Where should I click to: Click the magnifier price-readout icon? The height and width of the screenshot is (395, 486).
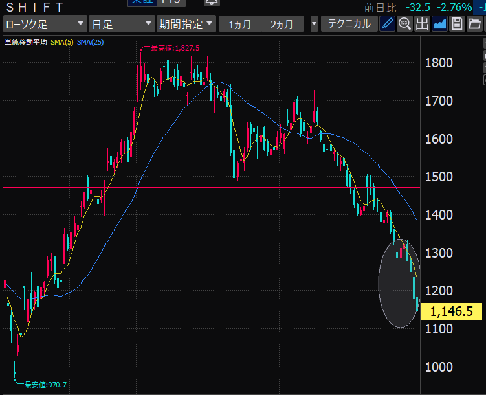tap(404, 25)
